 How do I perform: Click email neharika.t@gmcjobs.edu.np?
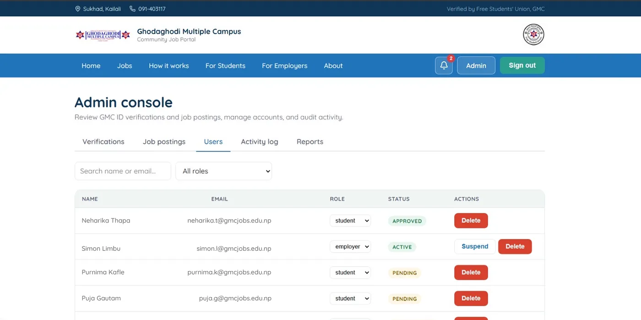point(229,221)
